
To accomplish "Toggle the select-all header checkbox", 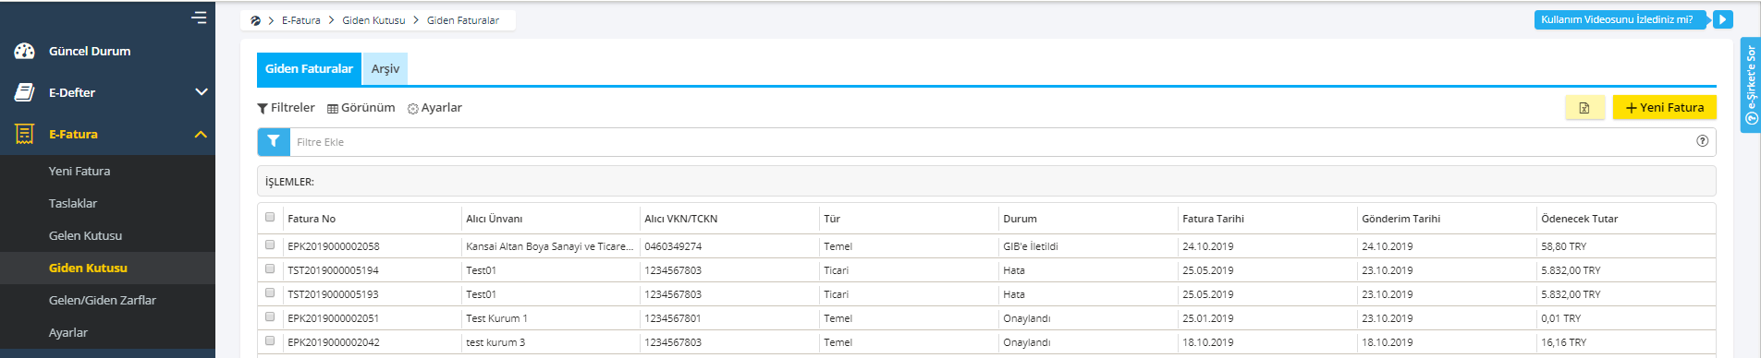I will point(270,218).
